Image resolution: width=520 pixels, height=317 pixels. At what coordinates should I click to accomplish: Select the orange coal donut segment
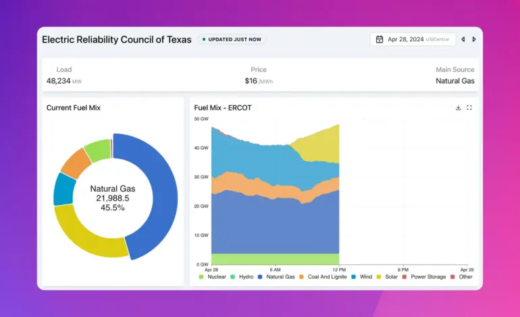76,163
